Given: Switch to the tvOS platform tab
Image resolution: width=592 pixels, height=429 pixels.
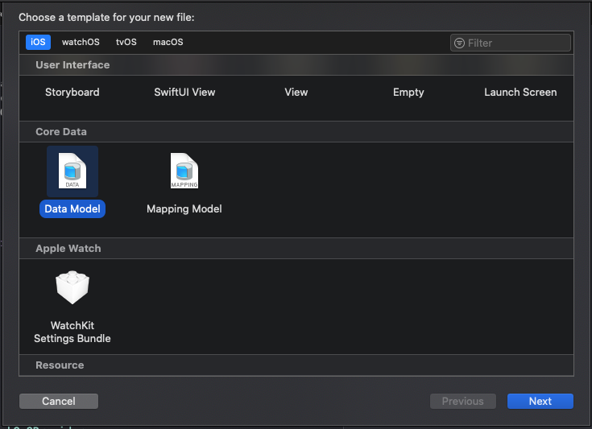Looking at the screenshot, I should (x=126, y=42).
